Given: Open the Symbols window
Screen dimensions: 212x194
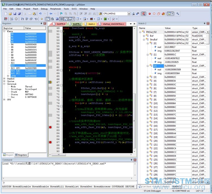Looking at the screenshot, I should [x=57, y=19].
